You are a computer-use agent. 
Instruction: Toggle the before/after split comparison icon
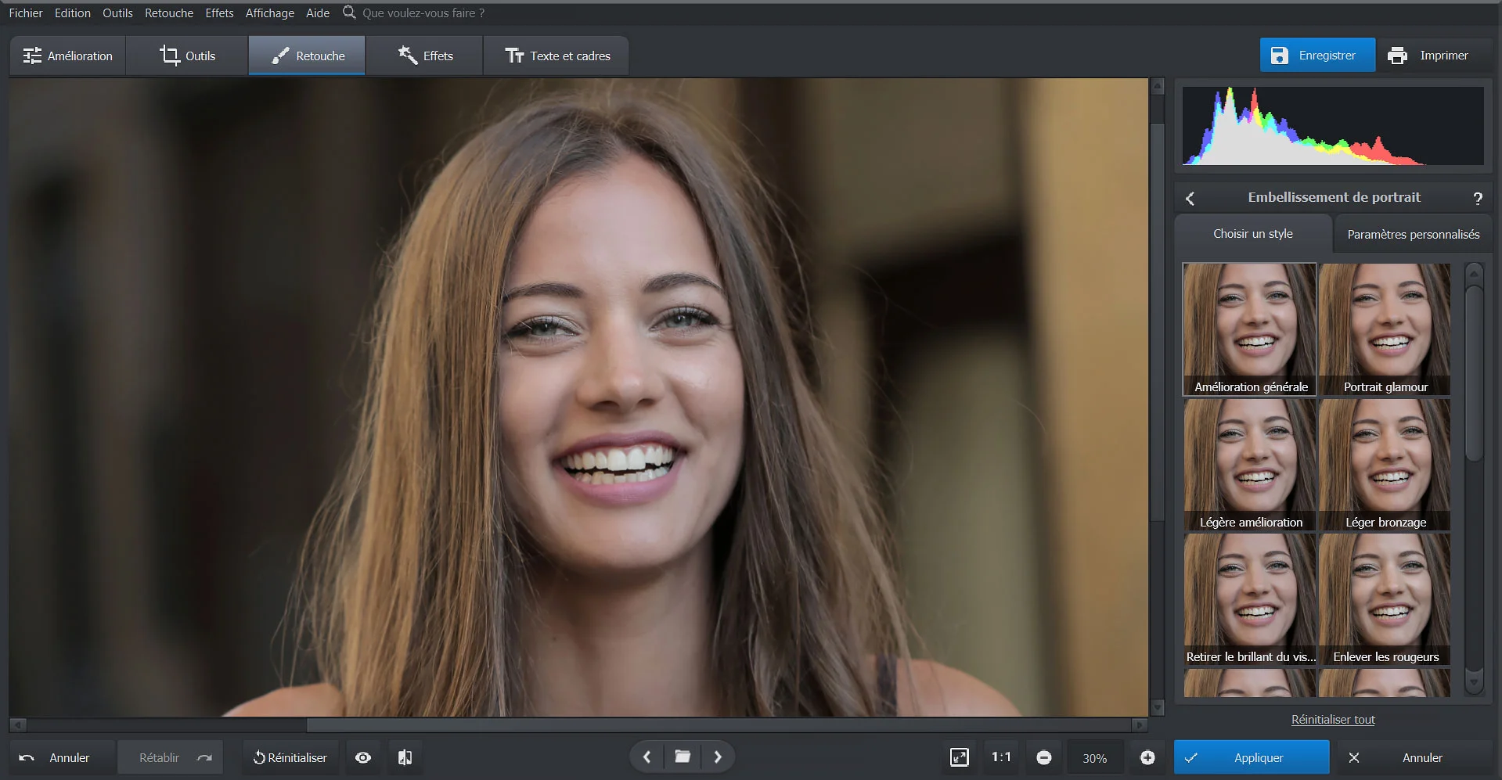(405, 757)
